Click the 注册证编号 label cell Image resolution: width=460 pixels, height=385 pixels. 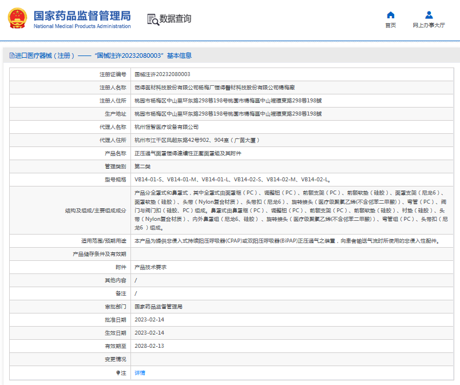(70, 74)
